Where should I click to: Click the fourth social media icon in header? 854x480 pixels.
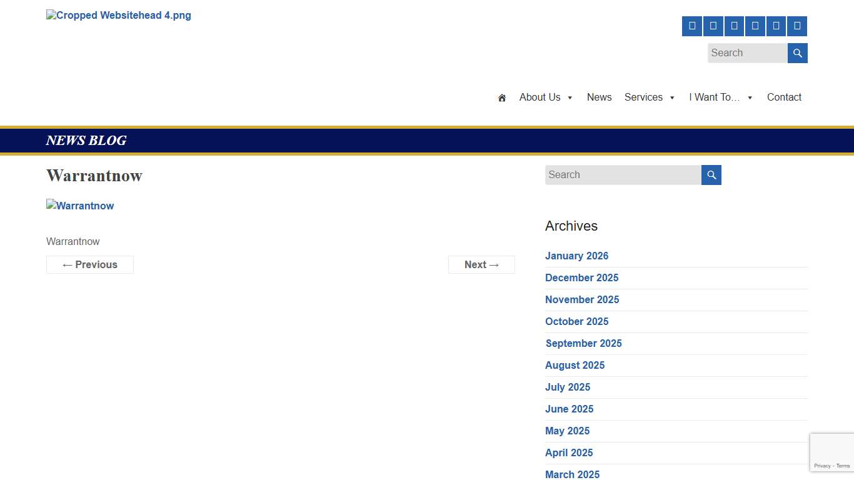755,26
